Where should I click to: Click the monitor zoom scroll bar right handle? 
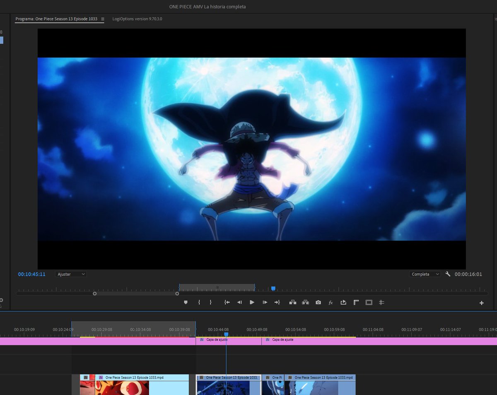click(177, 294)
